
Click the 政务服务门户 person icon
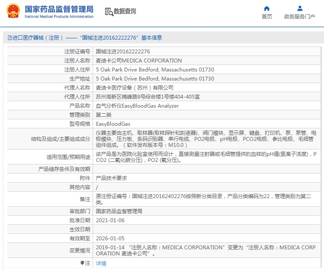point(299,8)
